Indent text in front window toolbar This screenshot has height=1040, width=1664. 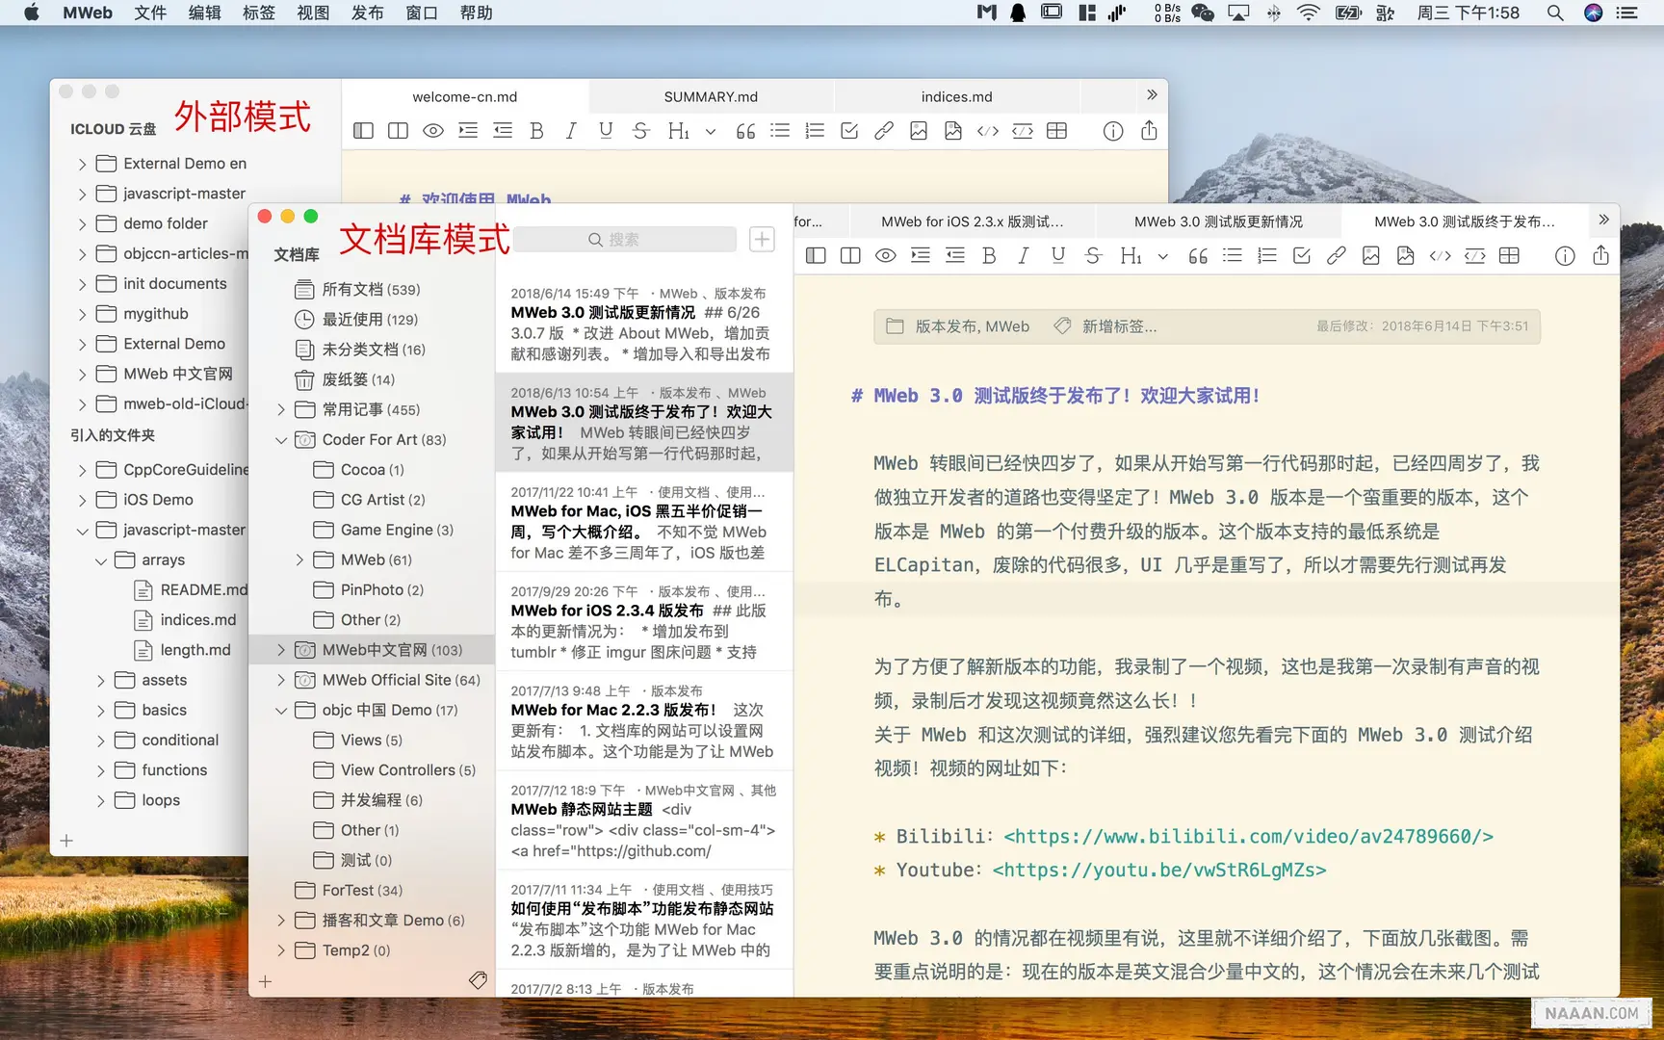pyautogui.click(x=921, y=255)
